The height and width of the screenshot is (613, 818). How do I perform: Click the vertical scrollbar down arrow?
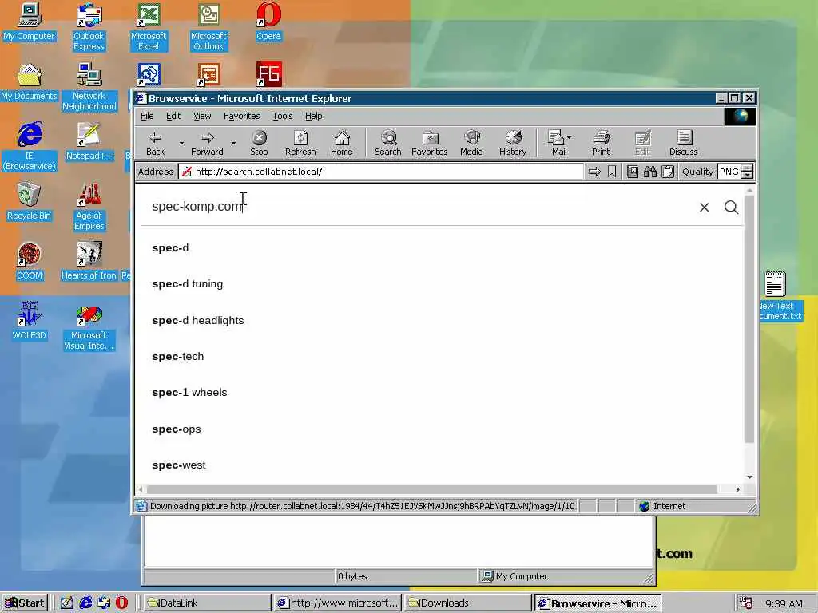click(x=749, y=477)
